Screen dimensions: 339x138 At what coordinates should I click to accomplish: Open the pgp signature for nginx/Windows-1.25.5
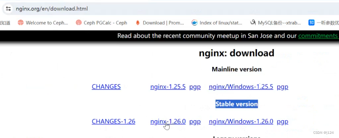click(x=283, y=87)
